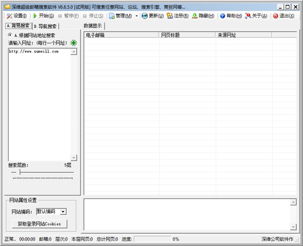Click inside the URL input text area

coord(39,101)
